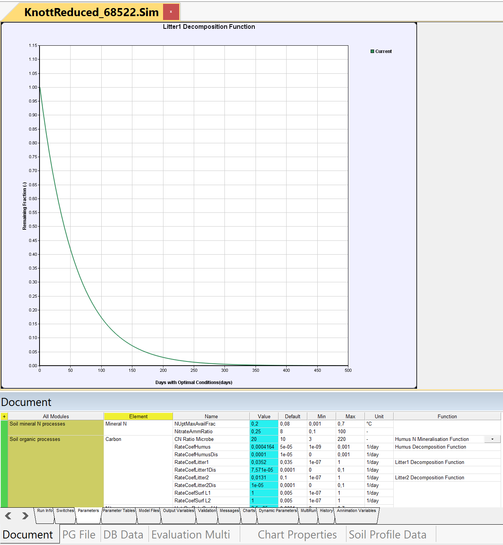Edit the NUptMaxAvailFrac value 0,2
Viewport: 503px width, 545px height.
(264, 424)
